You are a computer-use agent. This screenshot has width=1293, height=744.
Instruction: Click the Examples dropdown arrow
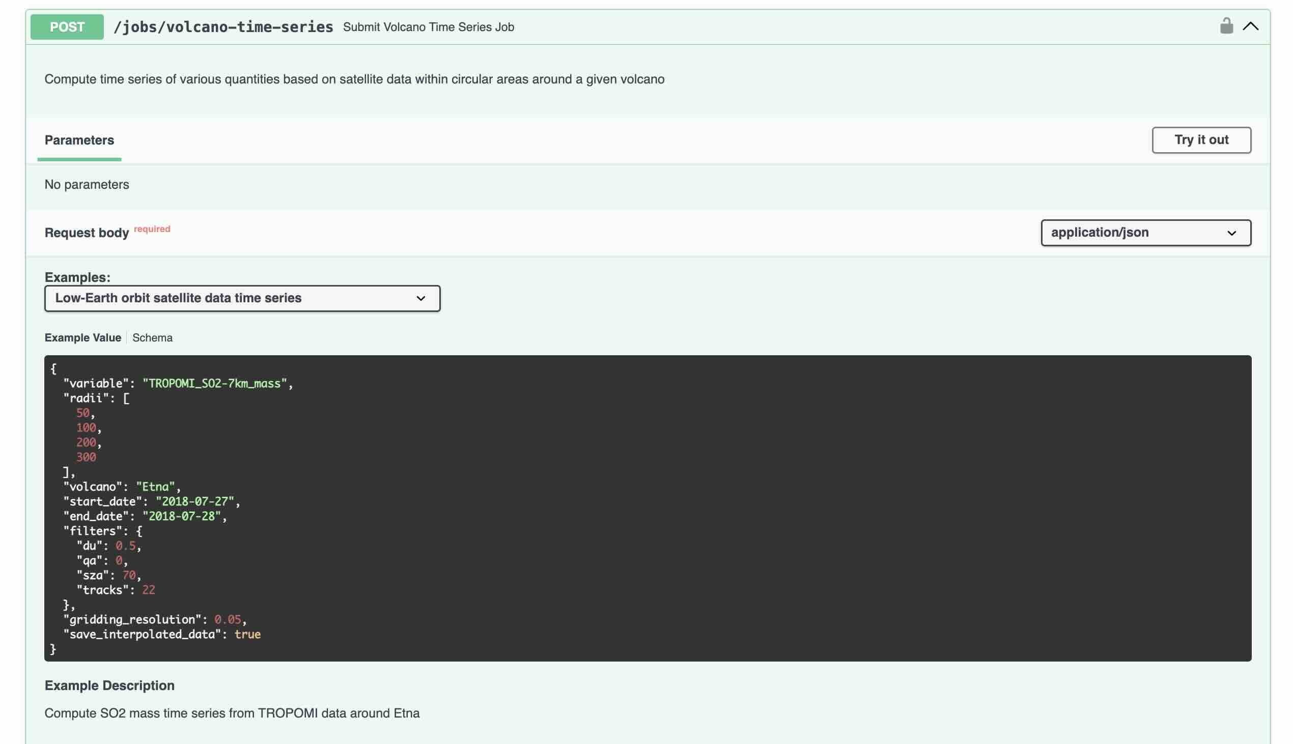(420, 298)
